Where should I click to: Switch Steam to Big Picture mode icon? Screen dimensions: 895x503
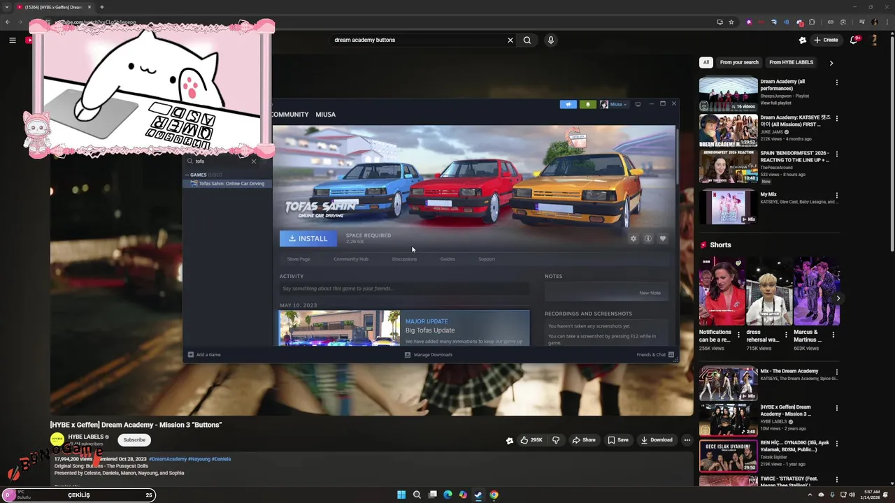[x=638, y=104]
